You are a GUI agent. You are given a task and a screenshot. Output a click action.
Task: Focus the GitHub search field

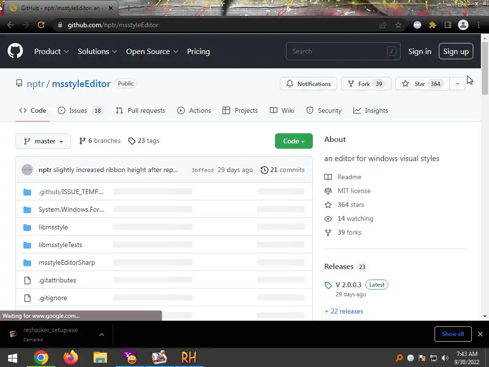point(343,51)
